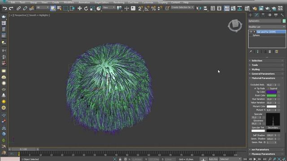Click the Pin Stack icon

click(251, 52)
